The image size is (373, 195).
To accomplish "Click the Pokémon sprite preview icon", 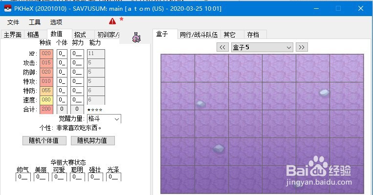I will (136, 37).
